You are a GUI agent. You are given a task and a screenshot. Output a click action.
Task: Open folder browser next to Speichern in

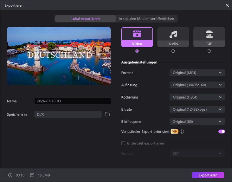point(107,114)
